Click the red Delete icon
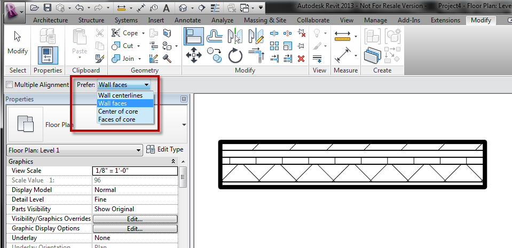This screenshot has width=512, height=248. (x=301, y=59)
